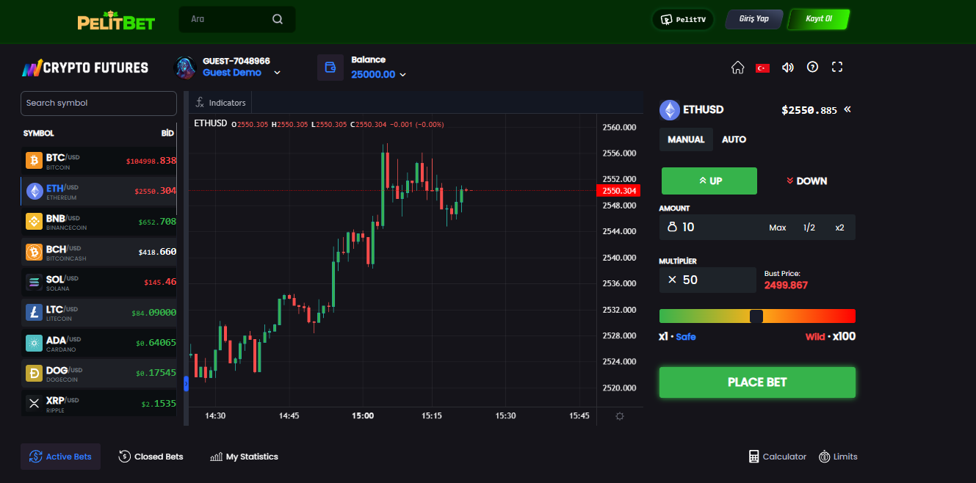Click the GUEST-7048966 username
976x483 pixels.
point(236,61)
